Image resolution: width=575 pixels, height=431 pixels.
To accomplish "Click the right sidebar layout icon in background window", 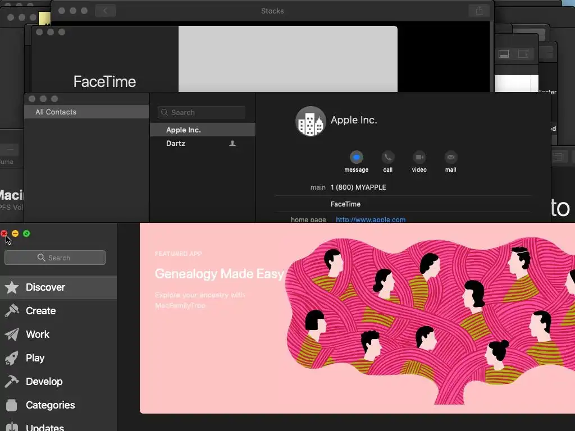I will pyautogui.click(x=523, y=54).
